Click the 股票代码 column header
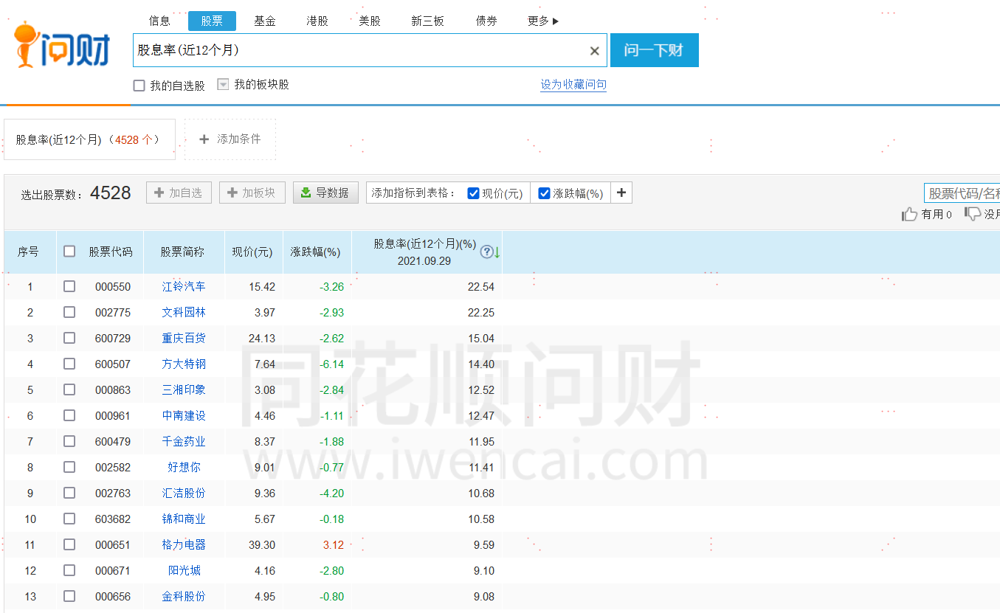Viewport: 1000px width, 613px height. click(111, 252)
